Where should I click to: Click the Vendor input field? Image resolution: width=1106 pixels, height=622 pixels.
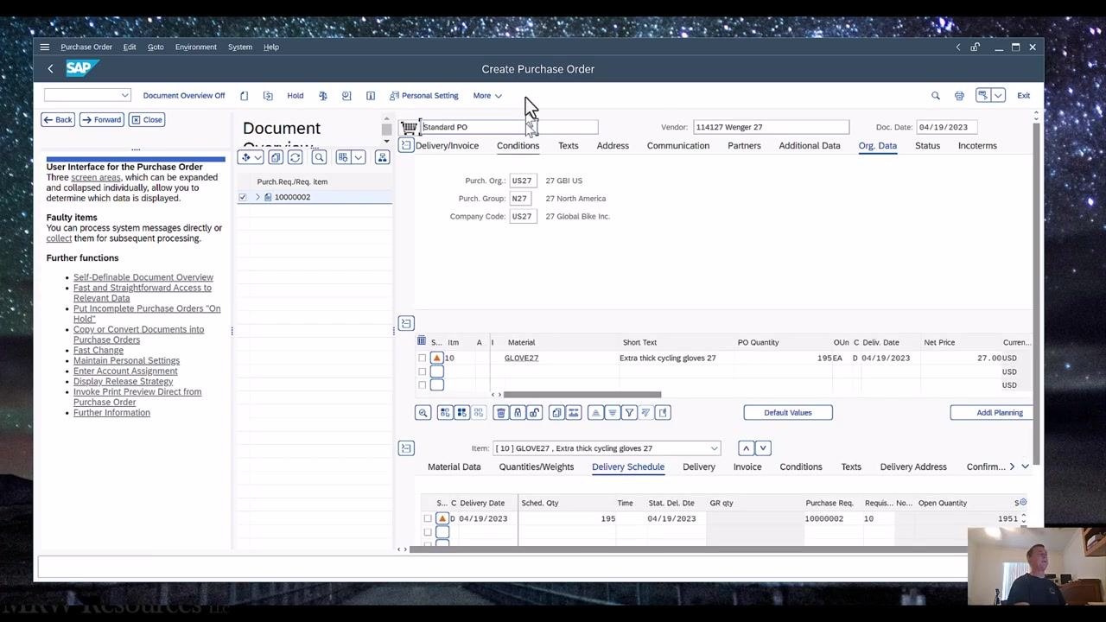click(771, 127)
